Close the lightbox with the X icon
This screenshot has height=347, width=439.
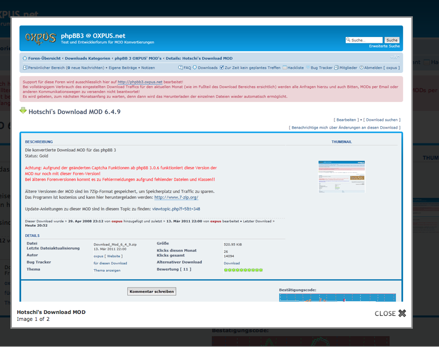click(402, 313)
